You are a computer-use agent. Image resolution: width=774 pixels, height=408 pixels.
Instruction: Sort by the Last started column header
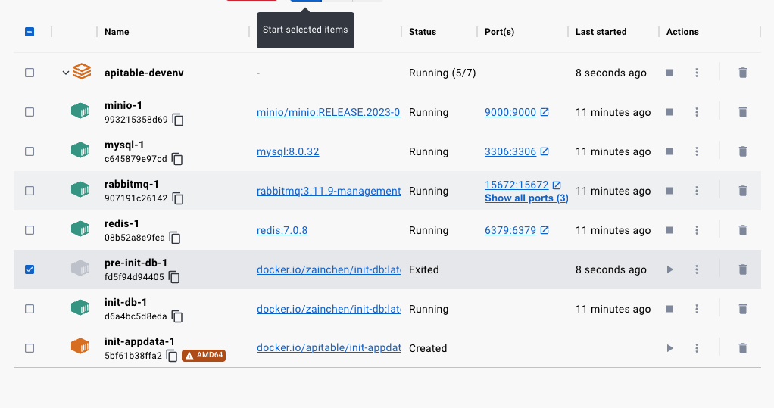pos(601,32)
